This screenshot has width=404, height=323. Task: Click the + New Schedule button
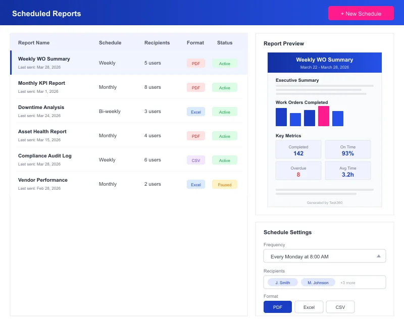361,13
